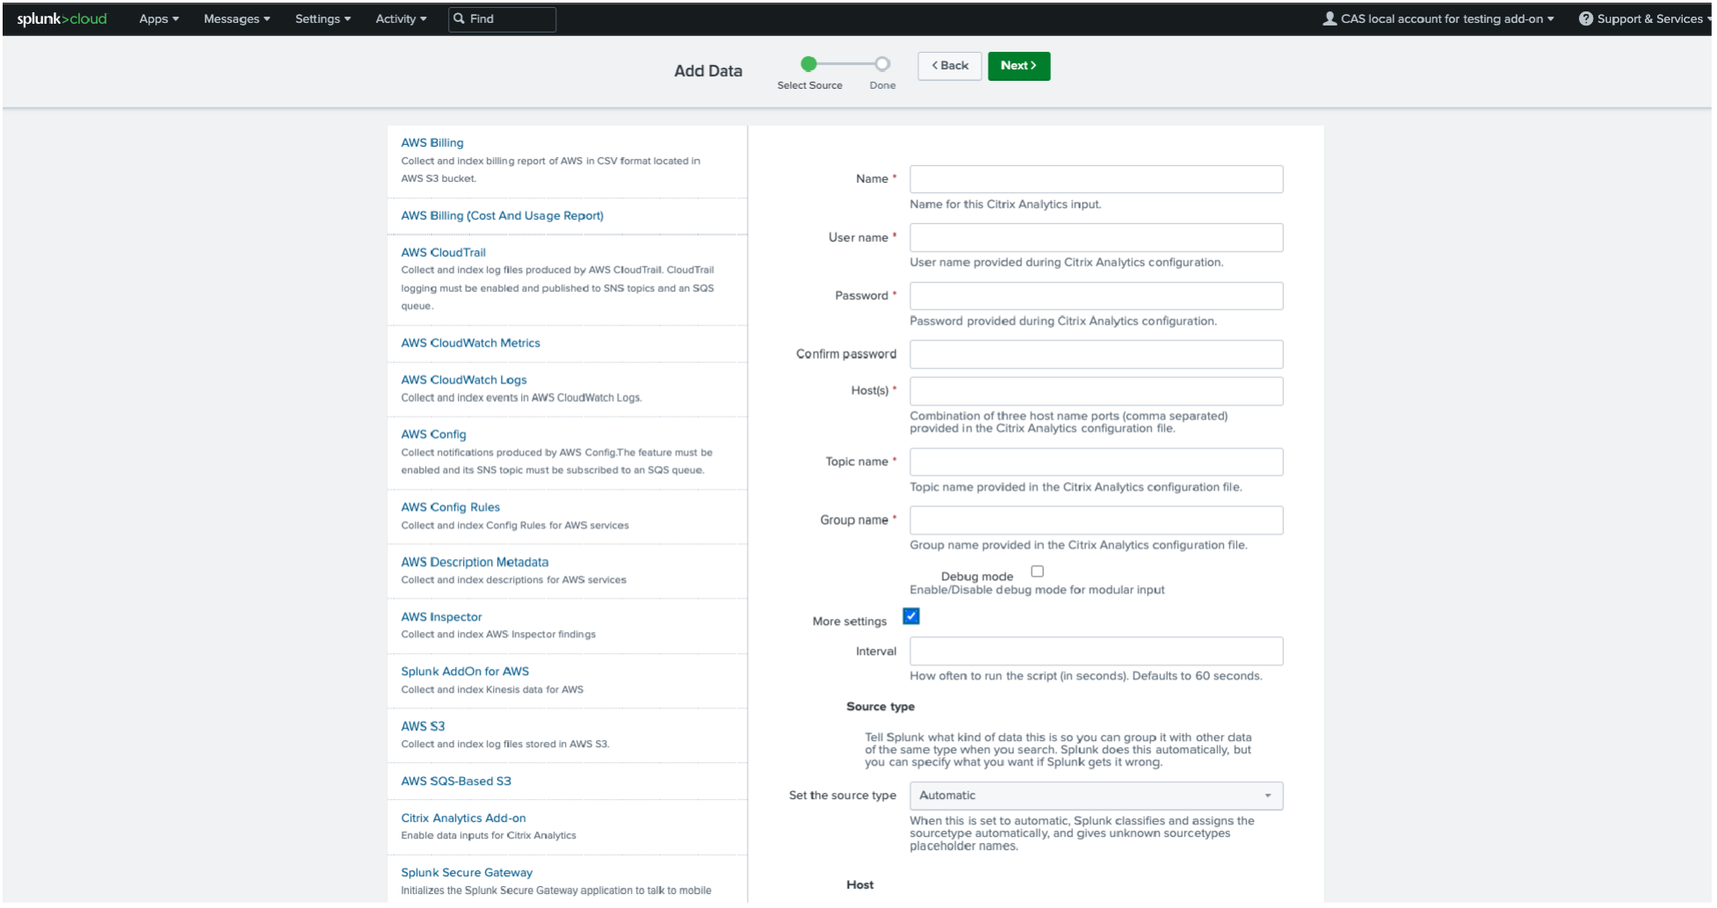Select the AWS S3 source

point(423,726)
